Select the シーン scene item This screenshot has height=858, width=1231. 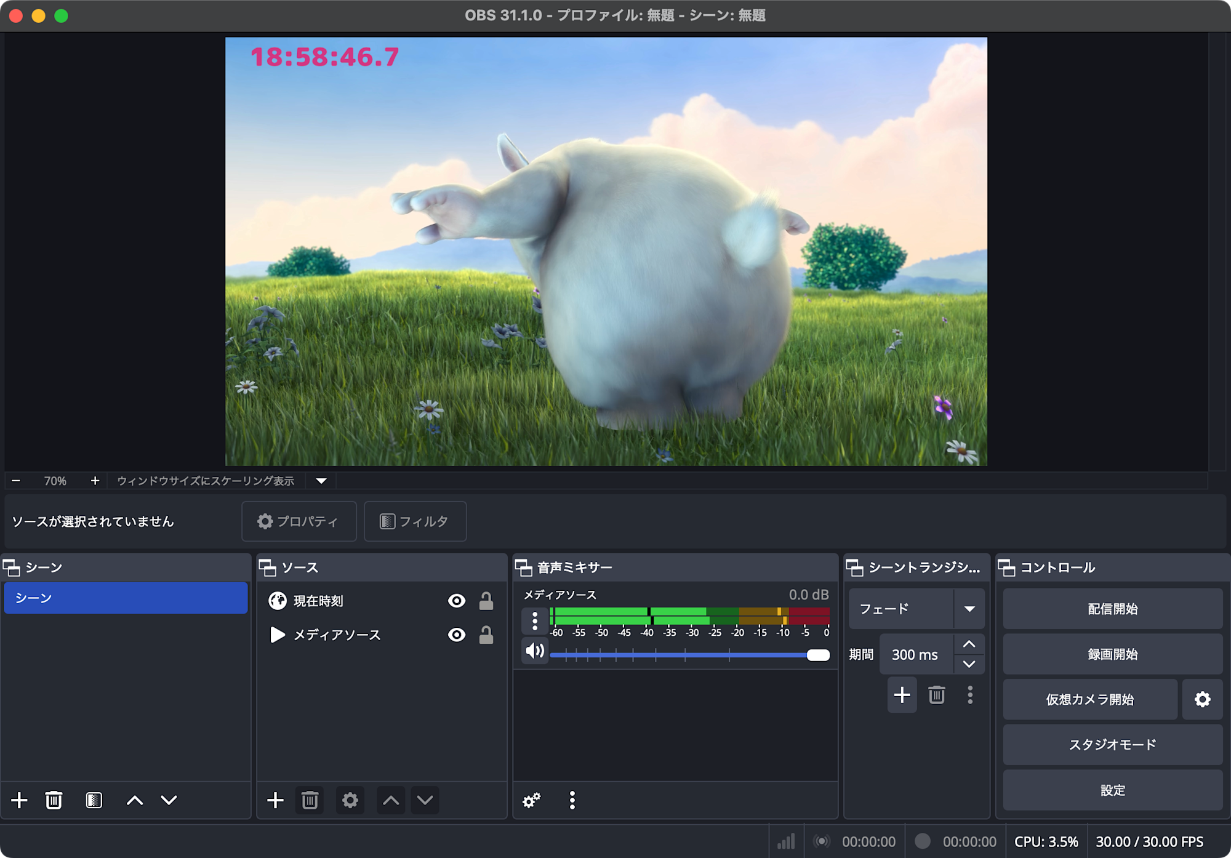tap(126, 598)
